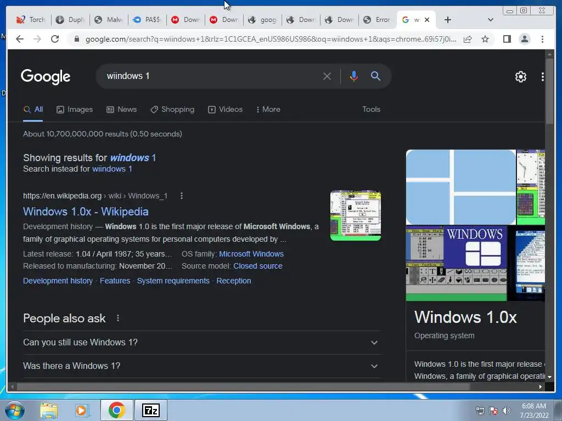Screen dimensions: 562x421
Task: Open Wikipedia result thumbnail image
Action: point(356,215)
